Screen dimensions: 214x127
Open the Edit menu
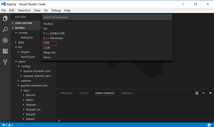(x=12, y=10)
